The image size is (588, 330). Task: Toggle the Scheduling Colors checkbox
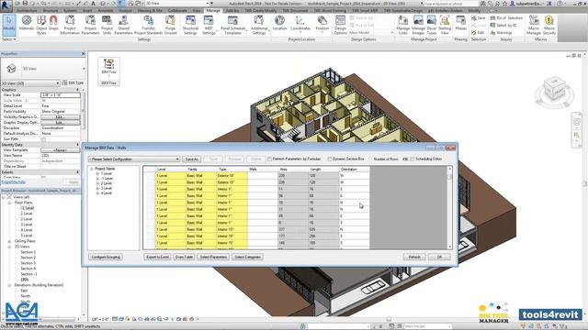413,159
